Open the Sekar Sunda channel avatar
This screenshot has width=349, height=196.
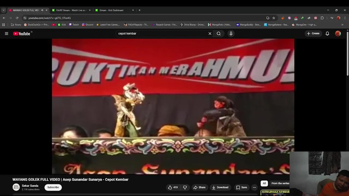[16, 187]
